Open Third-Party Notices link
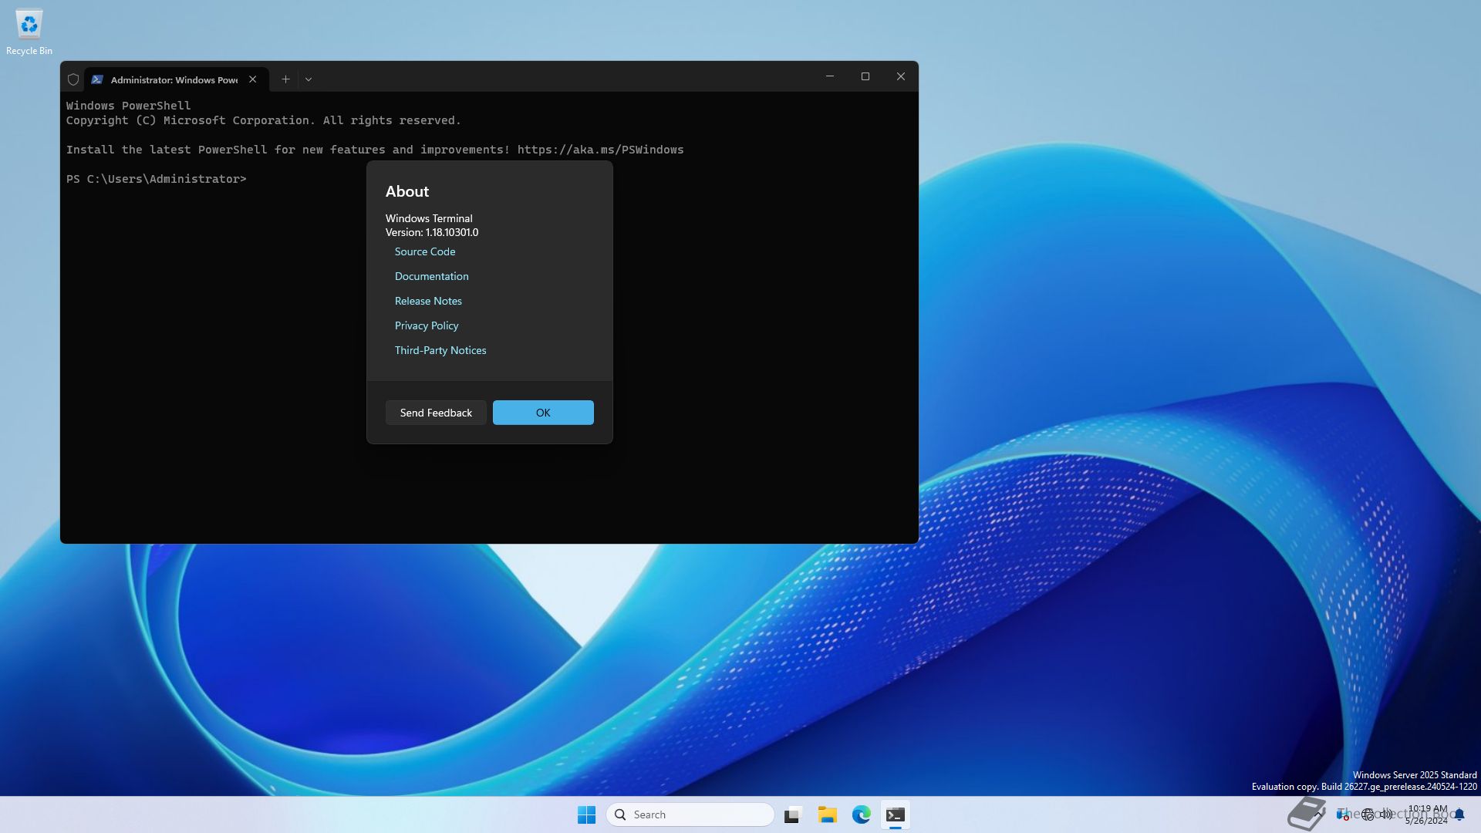 [x=440, y=350]
